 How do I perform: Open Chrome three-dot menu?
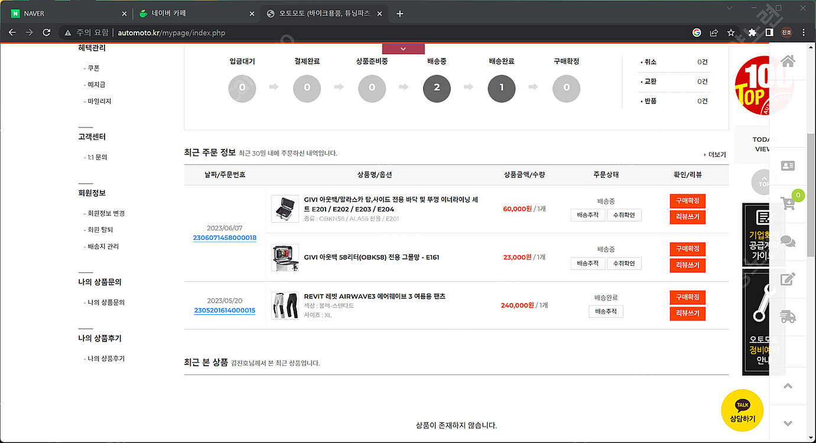[x=804, y=32]
